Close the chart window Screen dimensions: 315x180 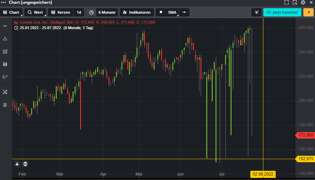click(x=311, y=2)
